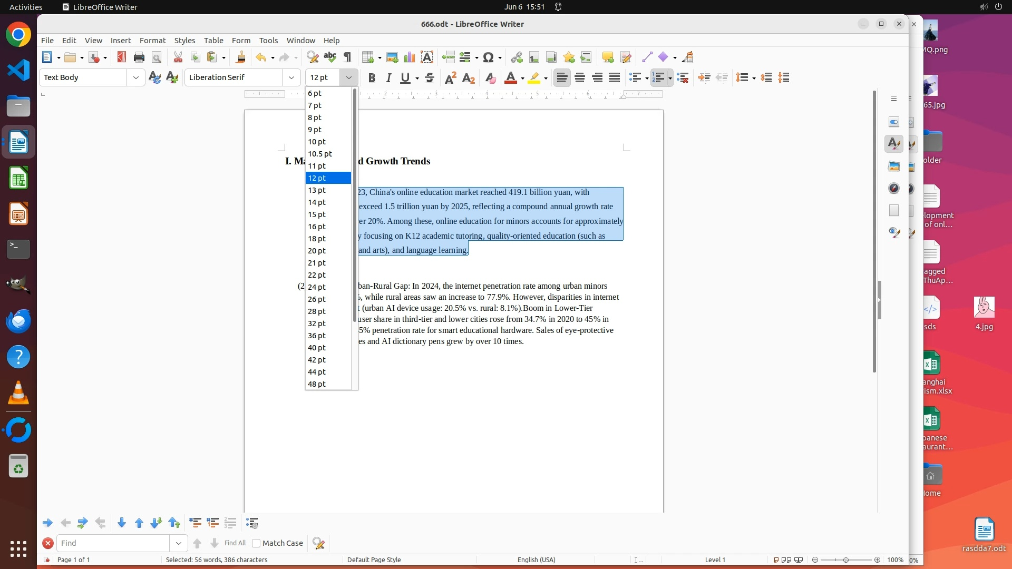Select 18 pt from font size list
This screenshot has height=569, width=1012.
(317, 239)
